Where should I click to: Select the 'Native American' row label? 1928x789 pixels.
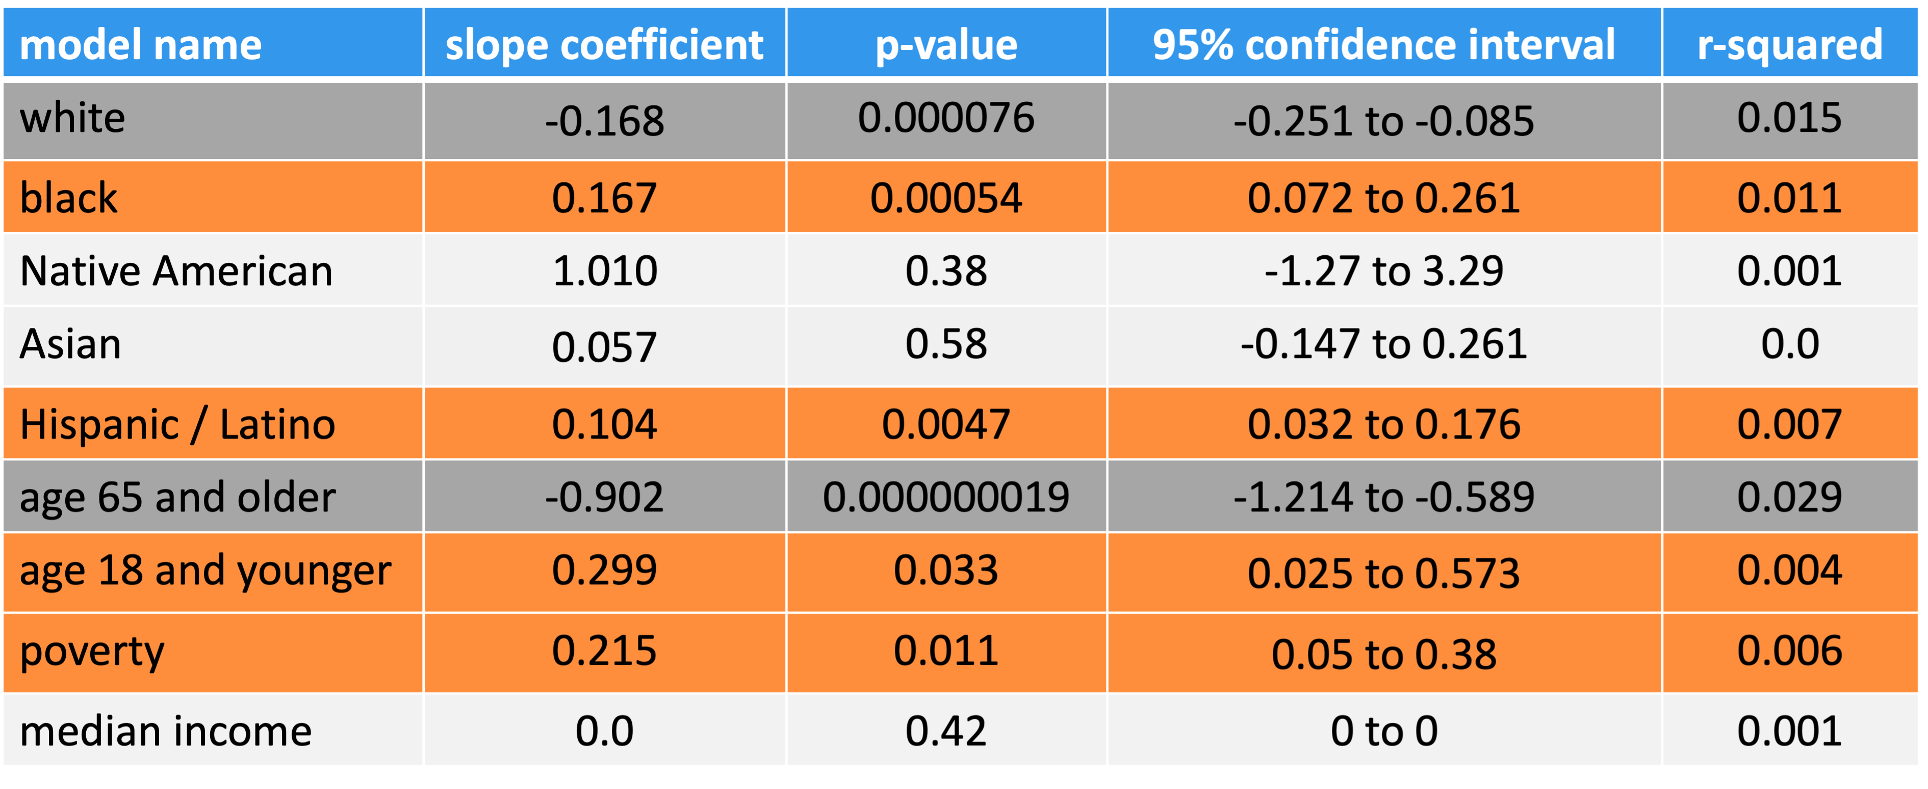coord(176,271)
